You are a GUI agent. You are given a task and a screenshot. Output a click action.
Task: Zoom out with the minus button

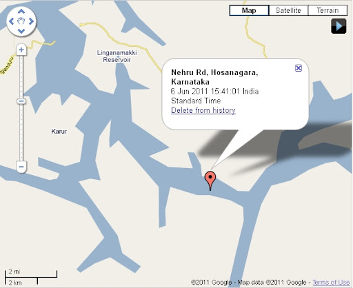[21, 167]
